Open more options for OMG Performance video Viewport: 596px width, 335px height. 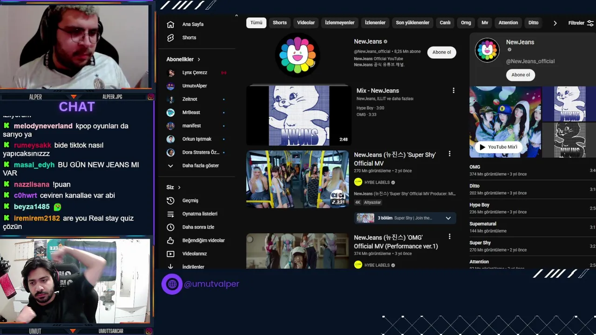tap(449, 237)
